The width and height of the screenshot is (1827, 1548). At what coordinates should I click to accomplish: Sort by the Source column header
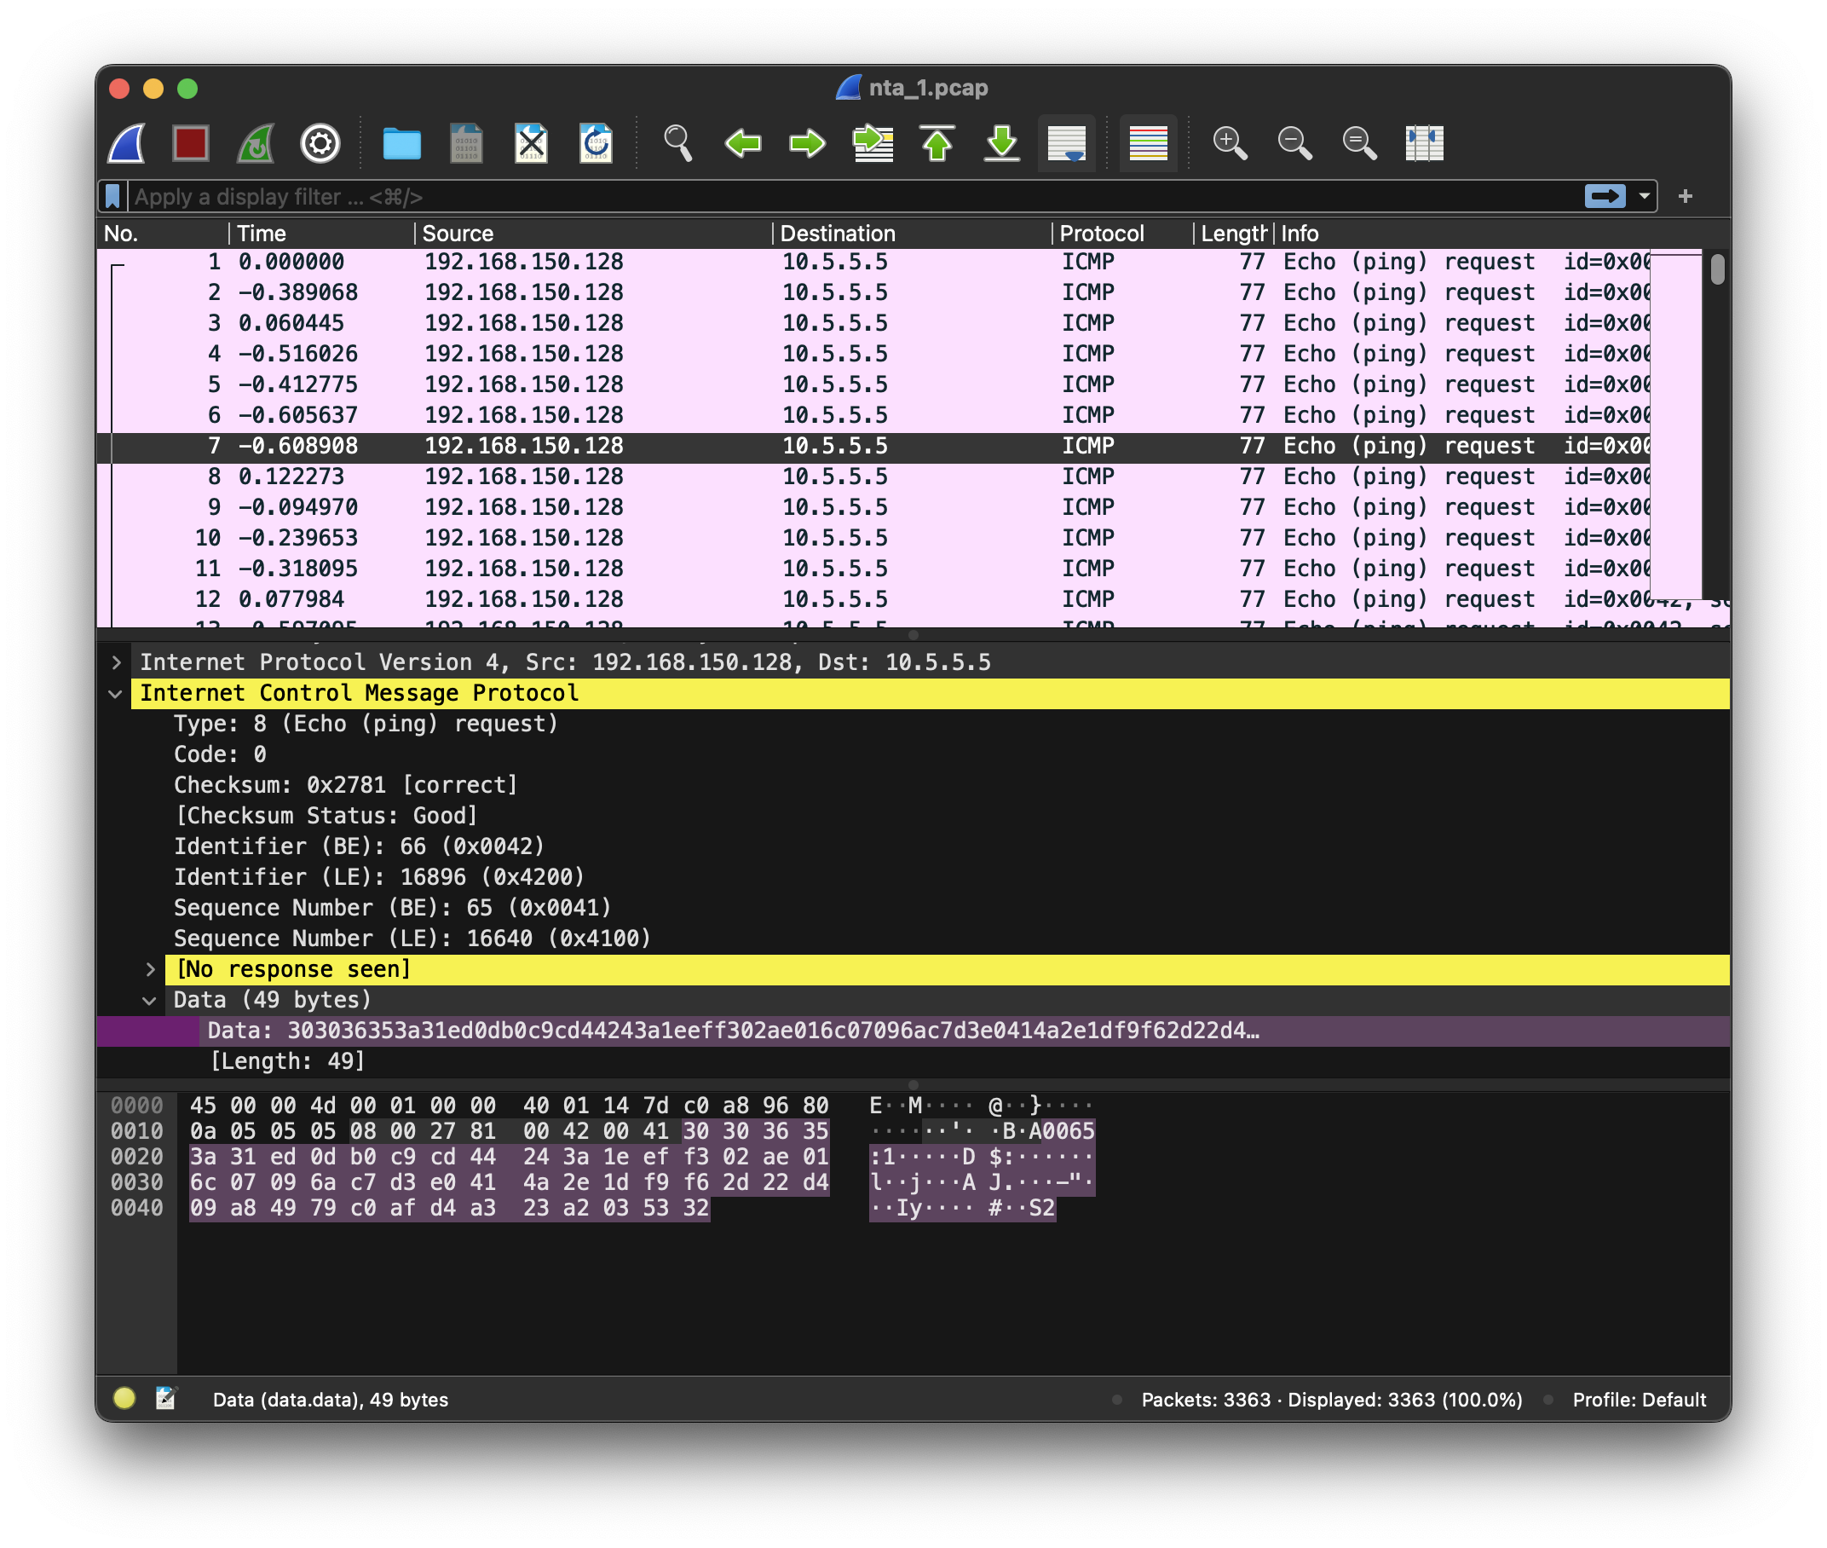click(x=593, y=234)
